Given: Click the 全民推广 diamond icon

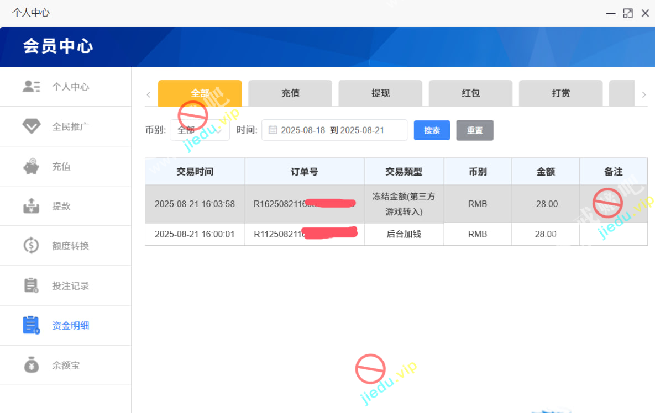Looking at the screenshot, I should pos(32,126).
